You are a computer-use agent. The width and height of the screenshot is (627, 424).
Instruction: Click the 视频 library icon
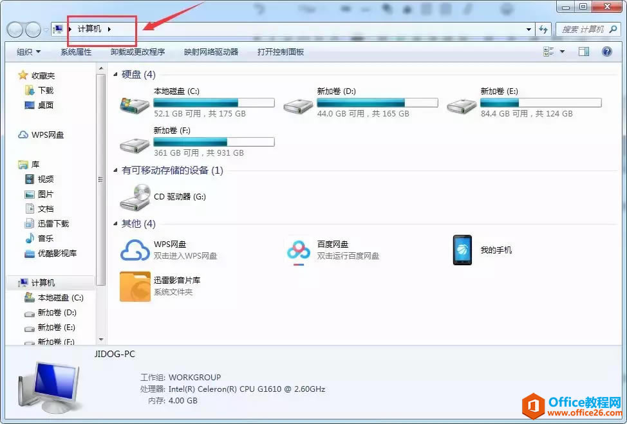[x=29, y=179]
